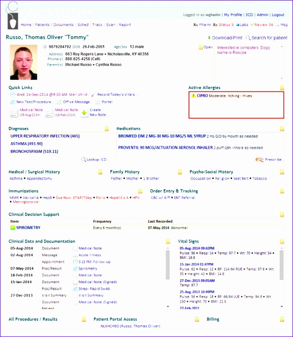Viewport: 293px width, 337px height.
Task: Click the green plus Create New Note icon
Action: tap(84, 112)
